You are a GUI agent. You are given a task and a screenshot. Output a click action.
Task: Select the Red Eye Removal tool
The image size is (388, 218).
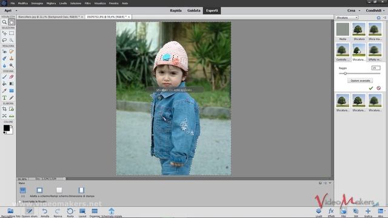pyautogui.click(x=4, y=51)
